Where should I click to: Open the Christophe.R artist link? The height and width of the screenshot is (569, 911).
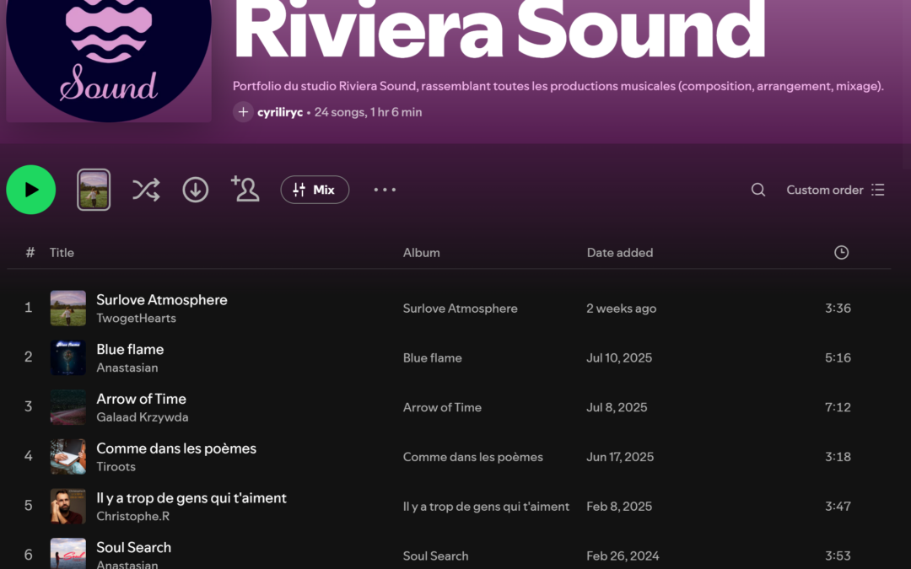132,516
